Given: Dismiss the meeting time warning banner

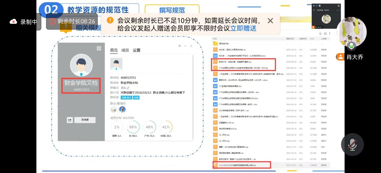Looking at the screenshot, I should click(x=270, y=21).
